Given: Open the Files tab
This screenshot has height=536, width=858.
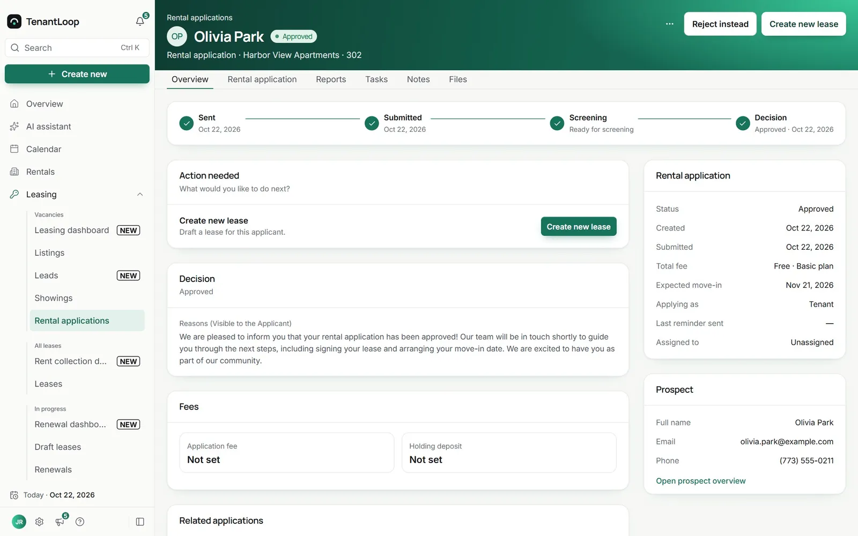Looking at the screenshot, I should [x=458, y=79].
